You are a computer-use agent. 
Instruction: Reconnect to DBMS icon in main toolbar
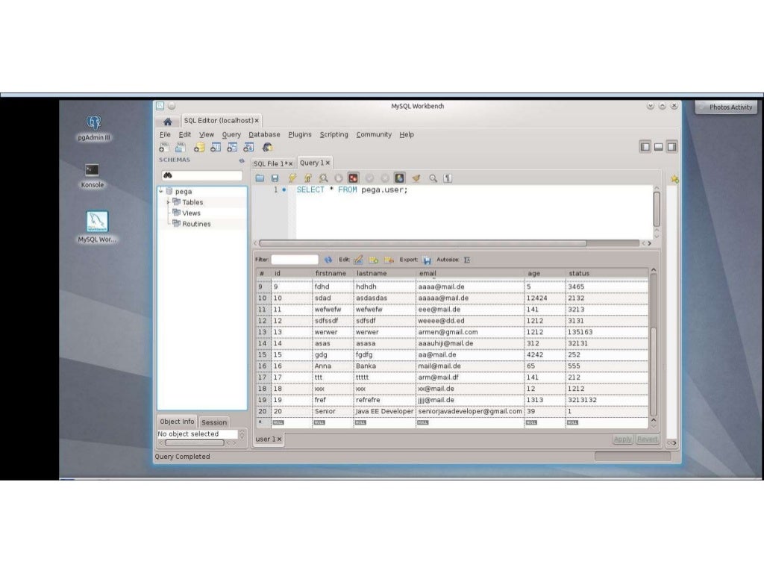point(267,147)
